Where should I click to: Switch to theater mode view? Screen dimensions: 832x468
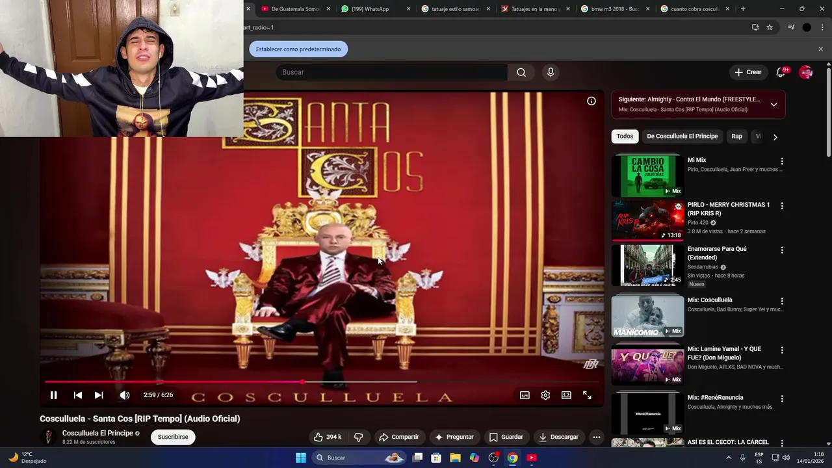tap(566, 395)
